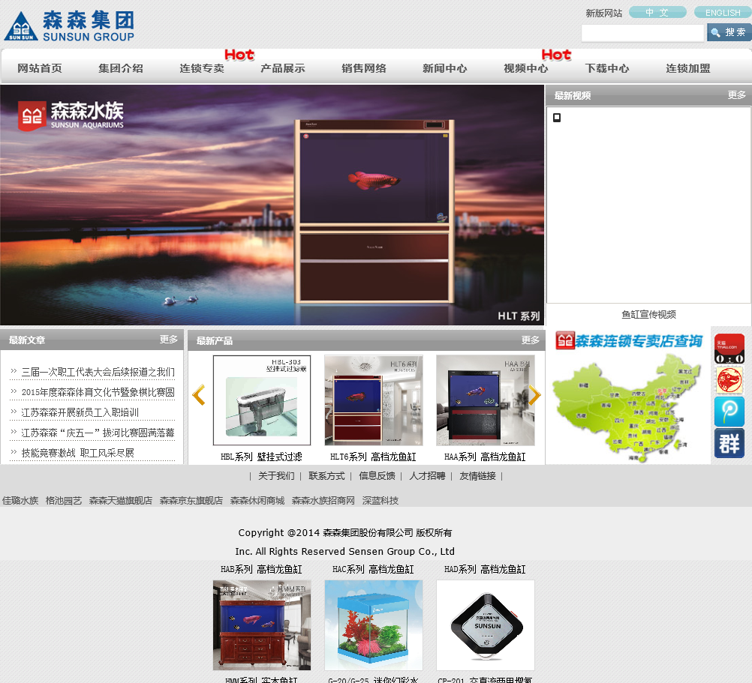Visit 深蓝科技 partner link

pyautogui.click(x=381, y=501)
